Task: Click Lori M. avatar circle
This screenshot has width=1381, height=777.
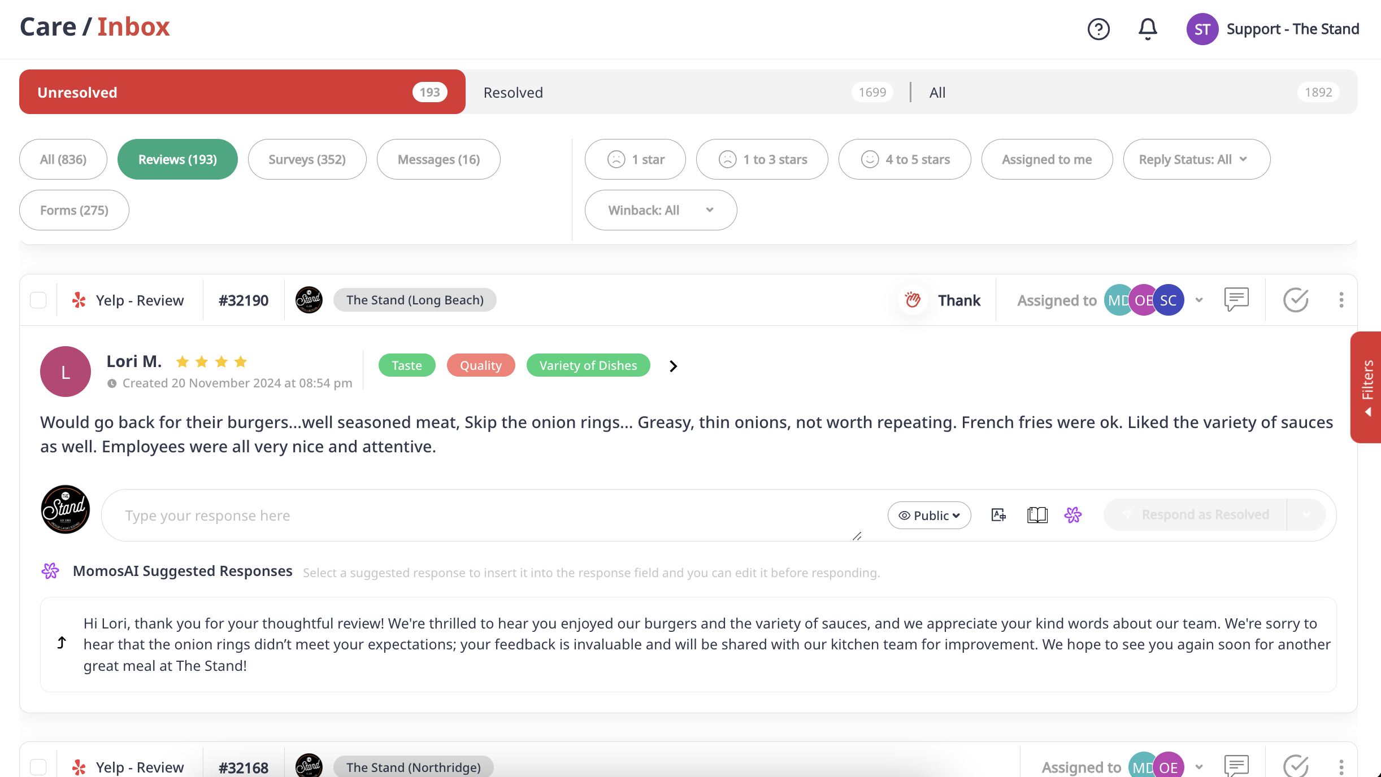Action: 66,372
